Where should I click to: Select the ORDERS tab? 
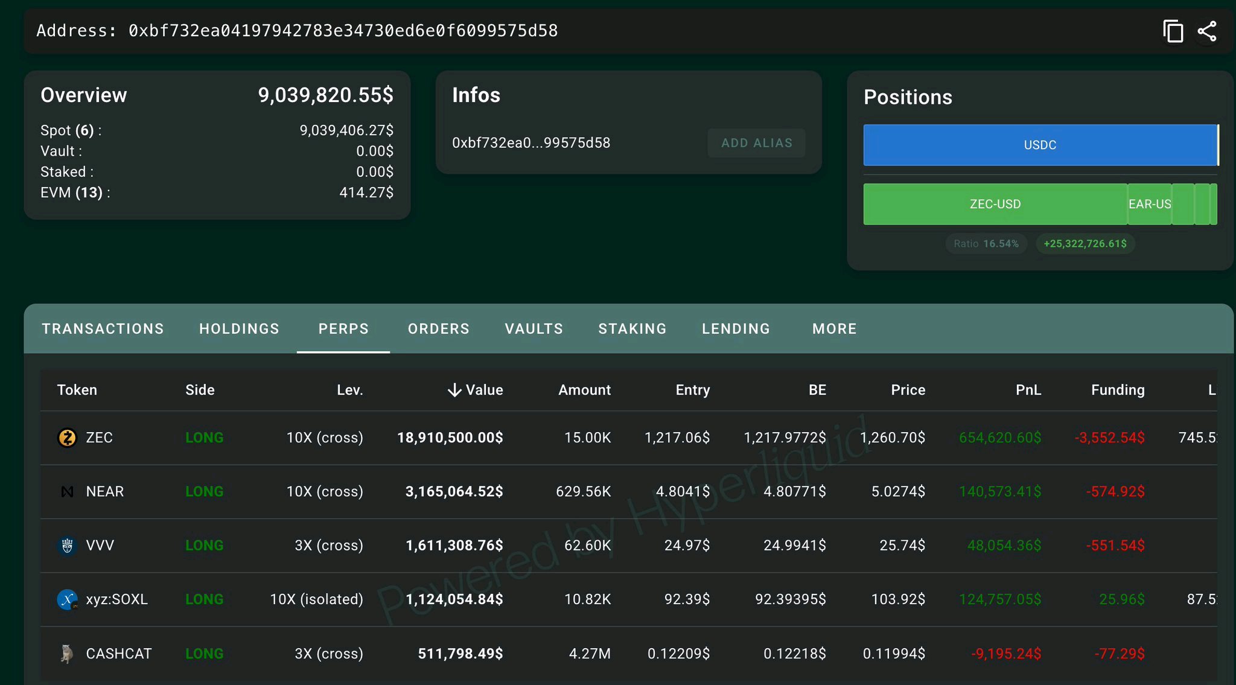[438, 329]
